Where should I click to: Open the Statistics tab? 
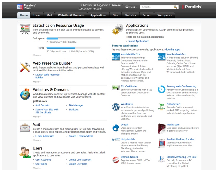click(x=130, y=15)
